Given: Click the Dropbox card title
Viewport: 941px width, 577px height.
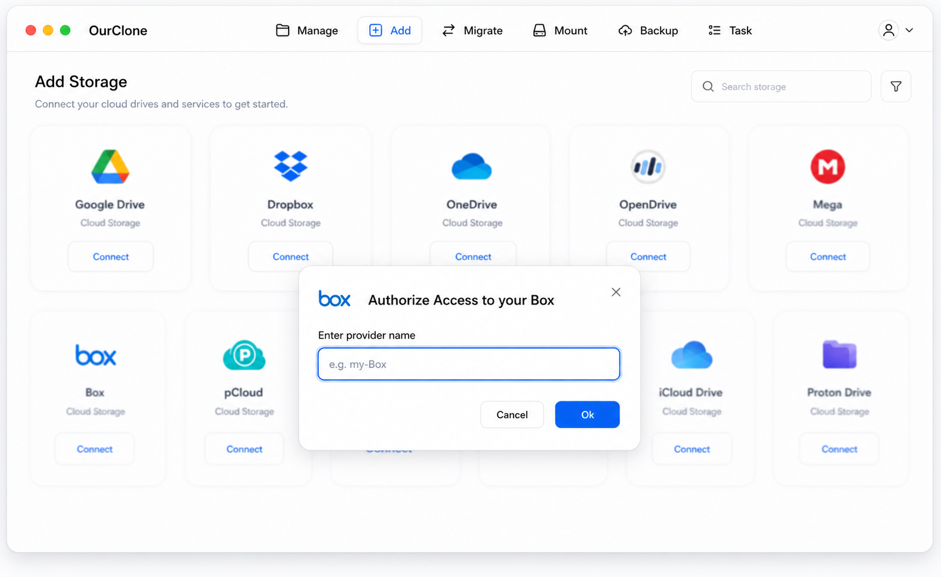Looking at the screenshot, I should coord(290,204).
